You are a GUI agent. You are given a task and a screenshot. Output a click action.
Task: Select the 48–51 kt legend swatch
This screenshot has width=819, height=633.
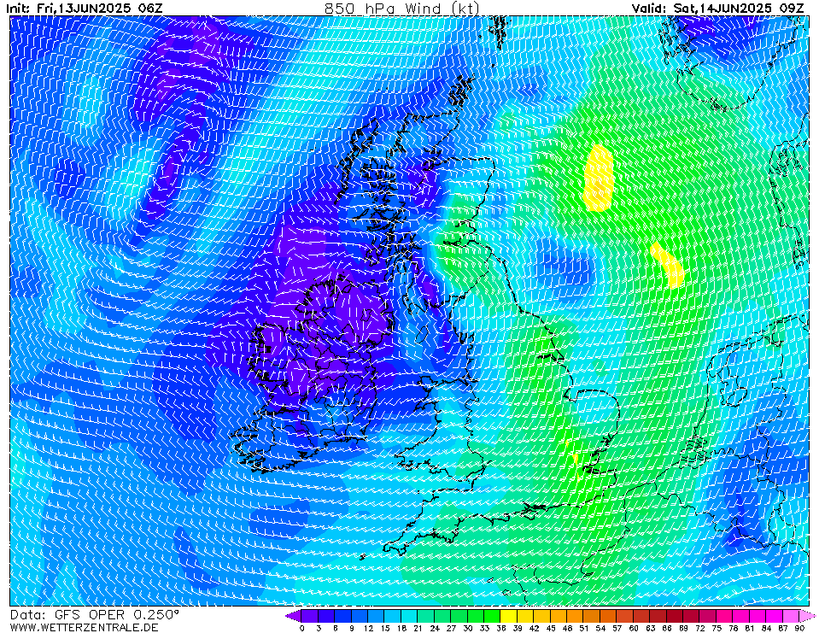pos(576,616)
